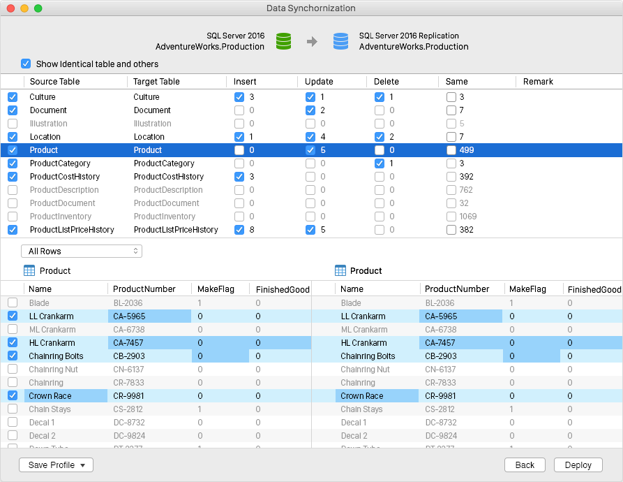Go Back to the previous step
Viewport: 623px width, 482px height.
525,465
